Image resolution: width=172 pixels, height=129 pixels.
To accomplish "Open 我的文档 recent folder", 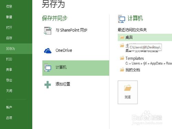I will (133, 70).
